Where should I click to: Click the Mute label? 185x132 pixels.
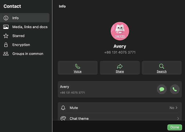74,108
